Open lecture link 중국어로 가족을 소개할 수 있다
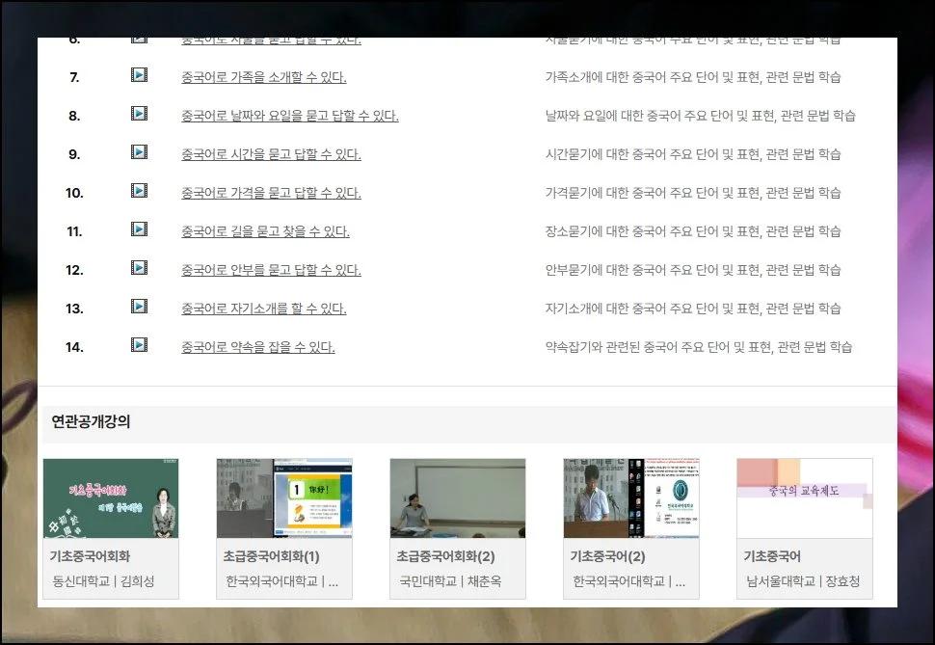935x645 pixels. coord(263,77)
